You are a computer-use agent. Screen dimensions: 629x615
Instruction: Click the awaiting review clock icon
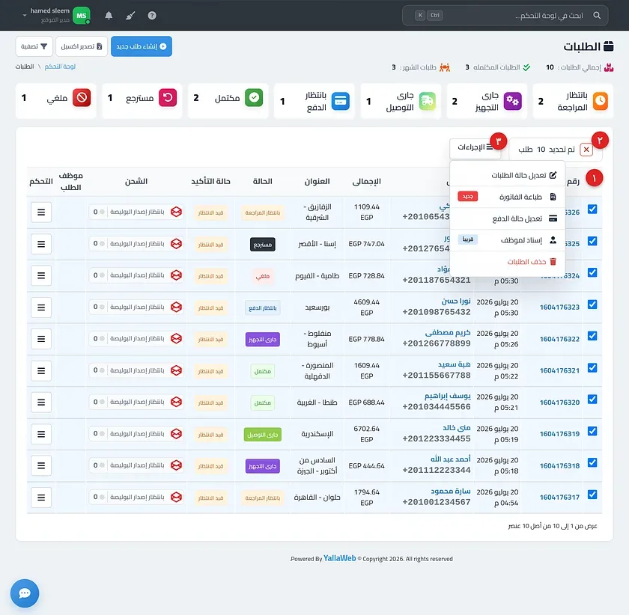tap(600, 101)
